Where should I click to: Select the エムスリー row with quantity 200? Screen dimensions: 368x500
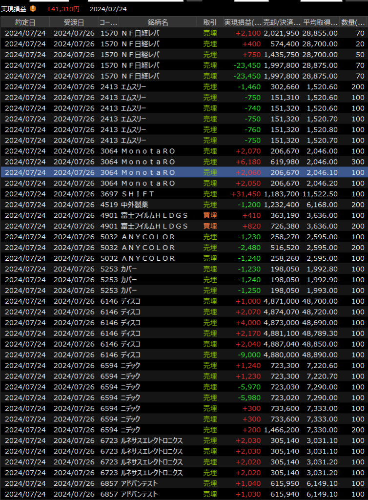click(184, 87)
